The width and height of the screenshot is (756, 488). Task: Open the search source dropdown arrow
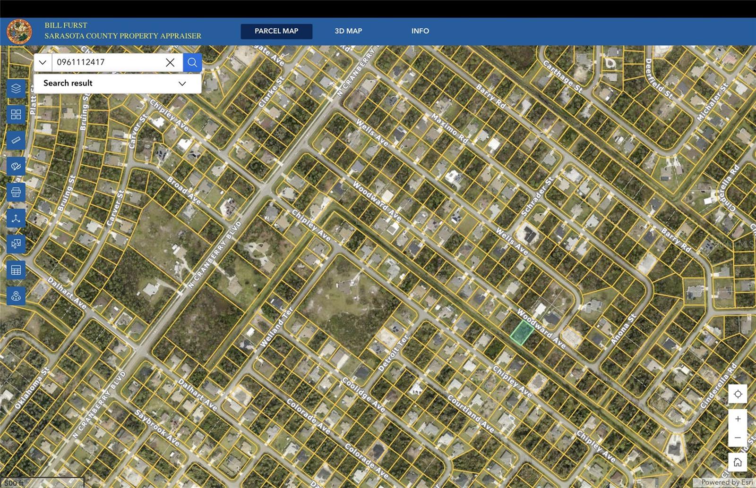43,62
